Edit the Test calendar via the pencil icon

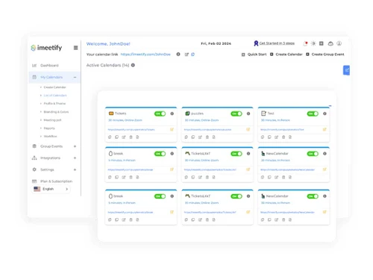276,137
